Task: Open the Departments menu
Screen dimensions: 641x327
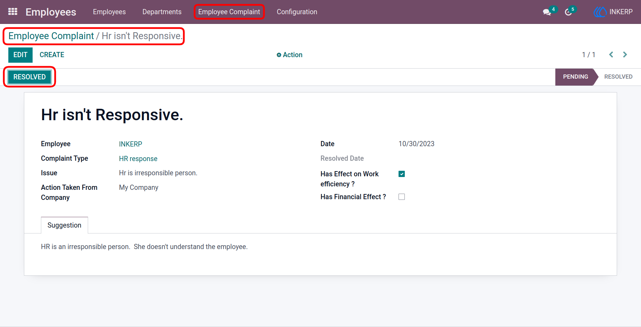Action: tap(162, 12)
